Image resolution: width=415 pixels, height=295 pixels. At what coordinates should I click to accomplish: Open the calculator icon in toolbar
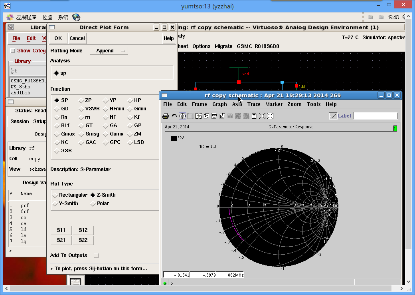(254, 116)
